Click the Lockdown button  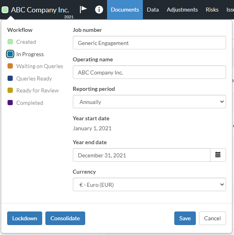25,218
